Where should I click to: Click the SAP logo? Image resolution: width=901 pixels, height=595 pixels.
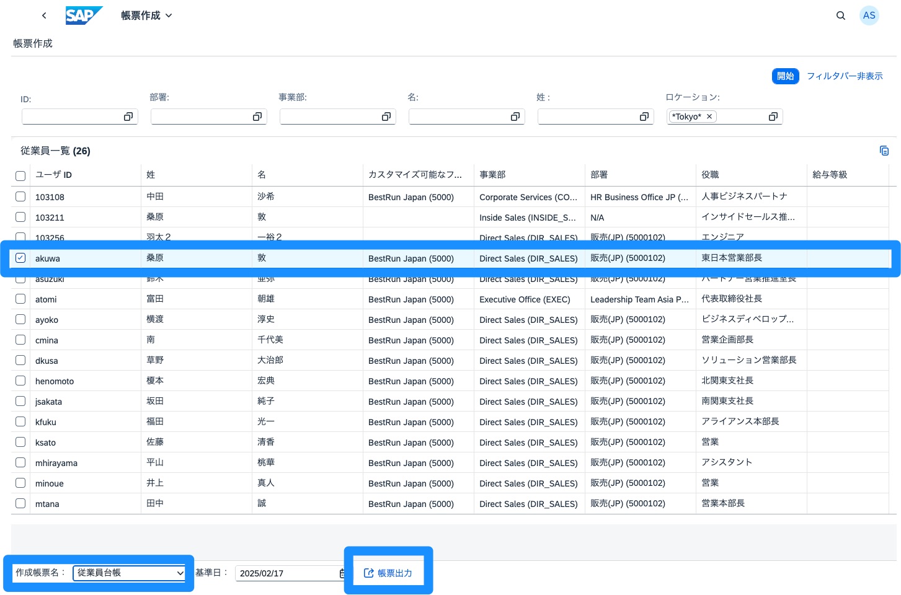84,15
